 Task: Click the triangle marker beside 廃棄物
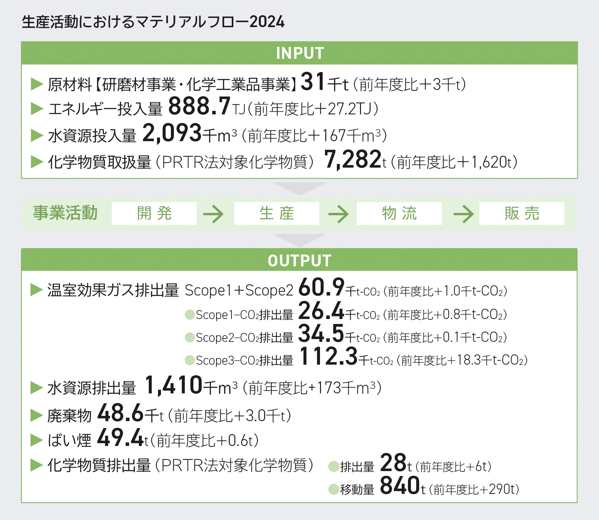coord(36,416)
